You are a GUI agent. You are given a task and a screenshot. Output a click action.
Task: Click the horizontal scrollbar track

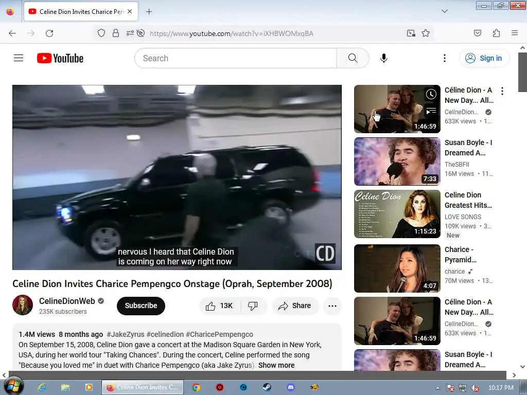point(257,375)
